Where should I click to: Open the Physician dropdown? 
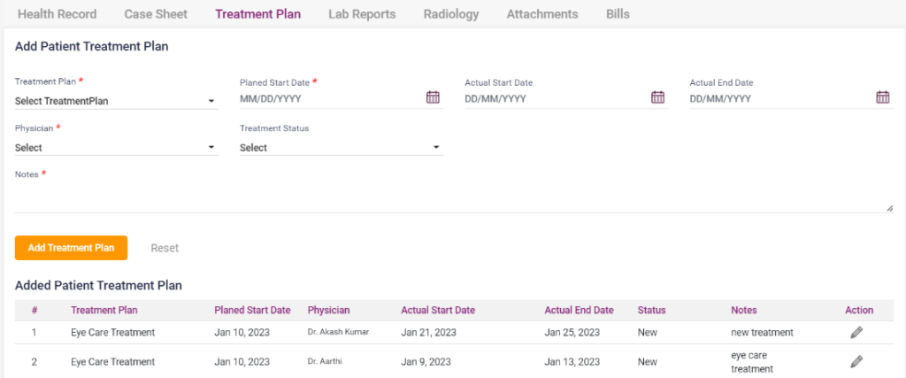[116, 148]
